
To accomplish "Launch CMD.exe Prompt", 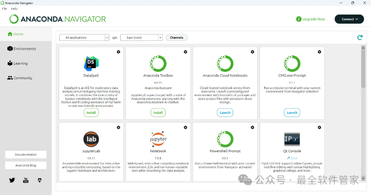I will click(x=292, y=113).
